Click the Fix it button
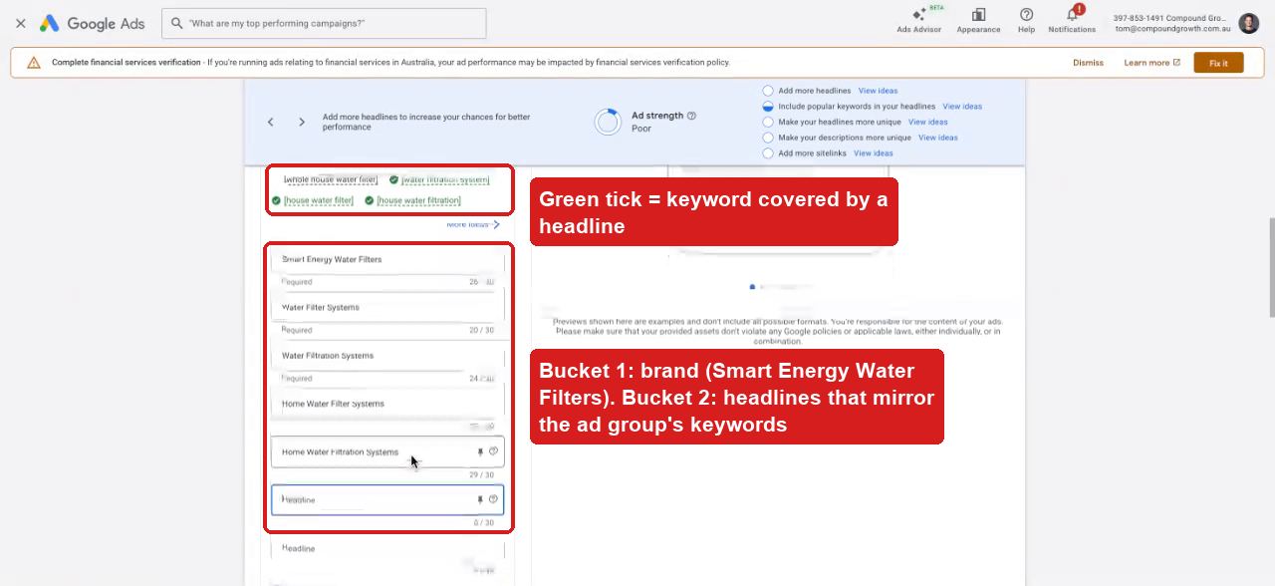The width and height of the screenshot is (1275, 586). tap(1218, 63)
